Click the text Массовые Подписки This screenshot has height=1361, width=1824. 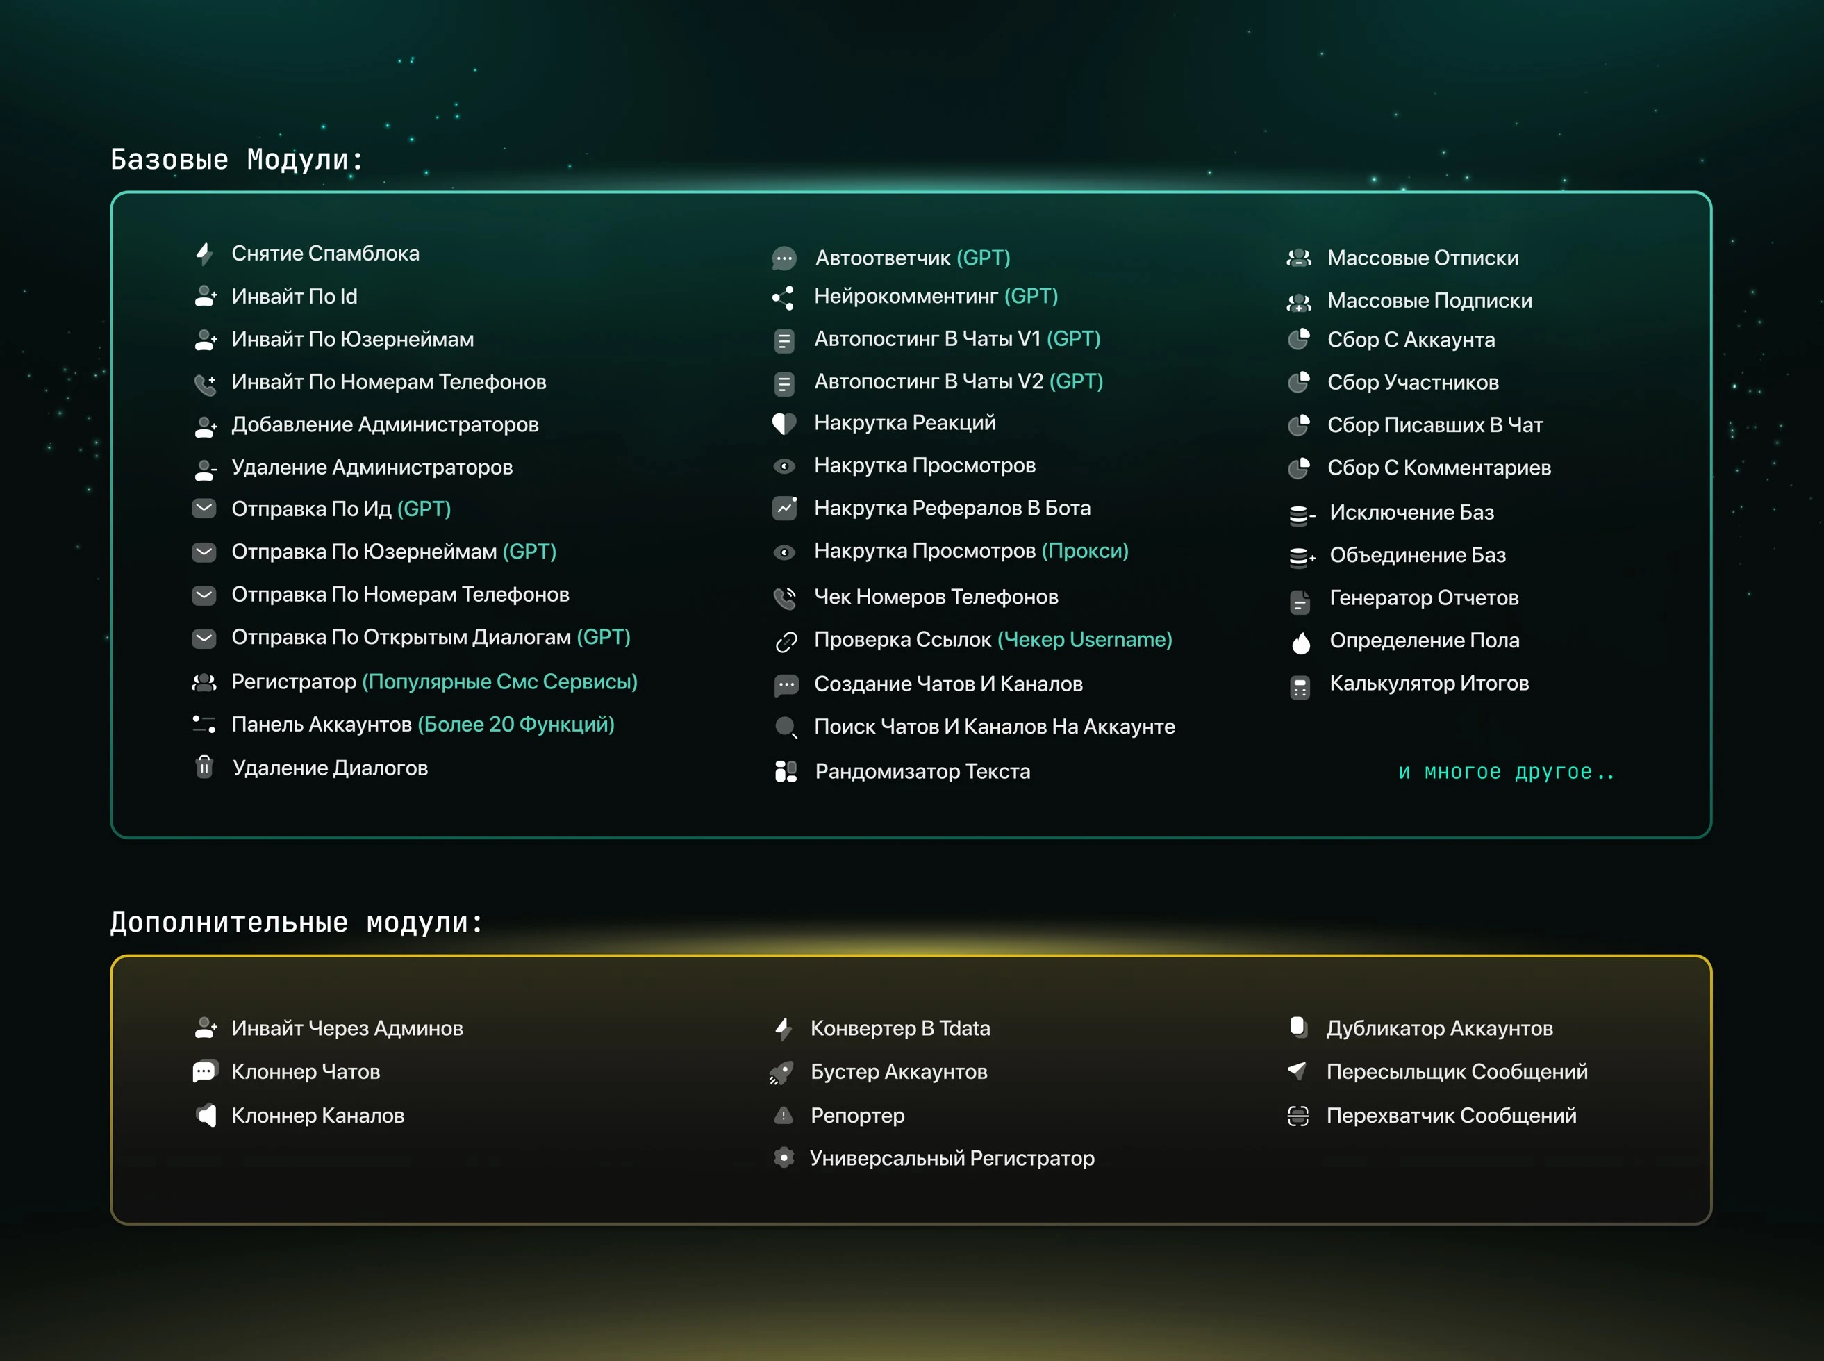click(1429, 301)
